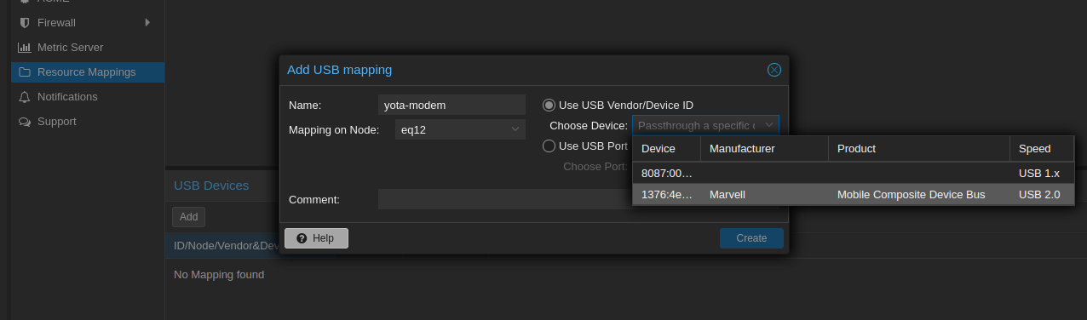Select device 1376:4e… in the list
This screenshot has width=1087, height=320.
tap(854, 195)
